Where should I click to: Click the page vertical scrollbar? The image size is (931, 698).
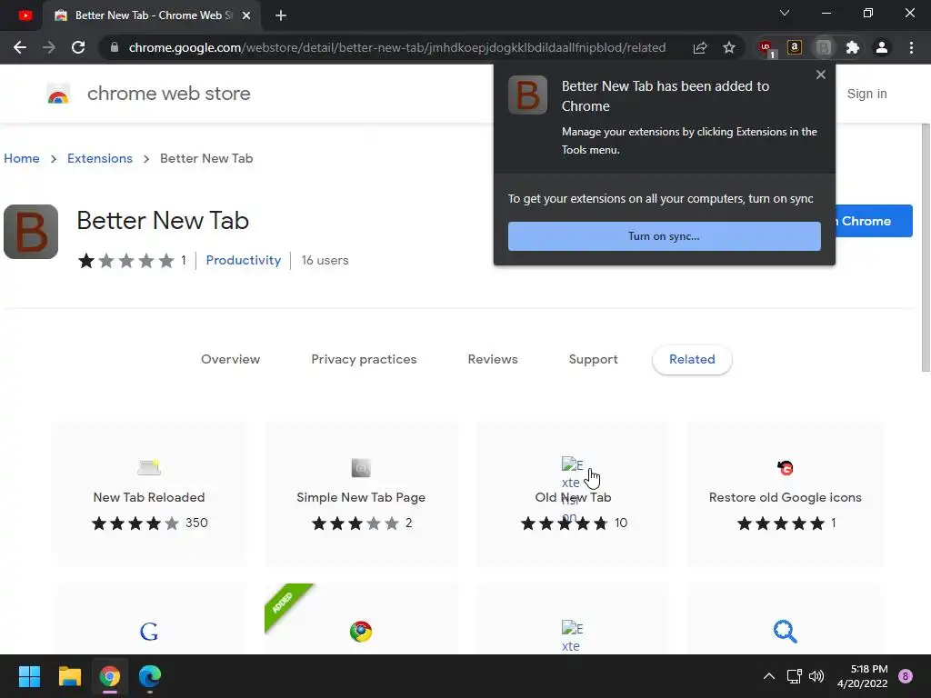pyautogui.click(x=926, y=247)
